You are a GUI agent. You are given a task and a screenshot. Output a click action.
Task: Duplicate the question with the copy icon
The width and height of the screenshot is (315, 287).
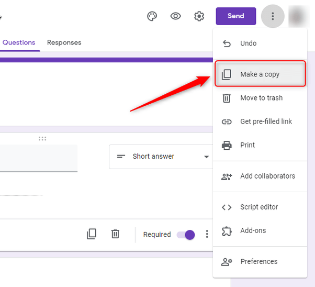[92, 234]
